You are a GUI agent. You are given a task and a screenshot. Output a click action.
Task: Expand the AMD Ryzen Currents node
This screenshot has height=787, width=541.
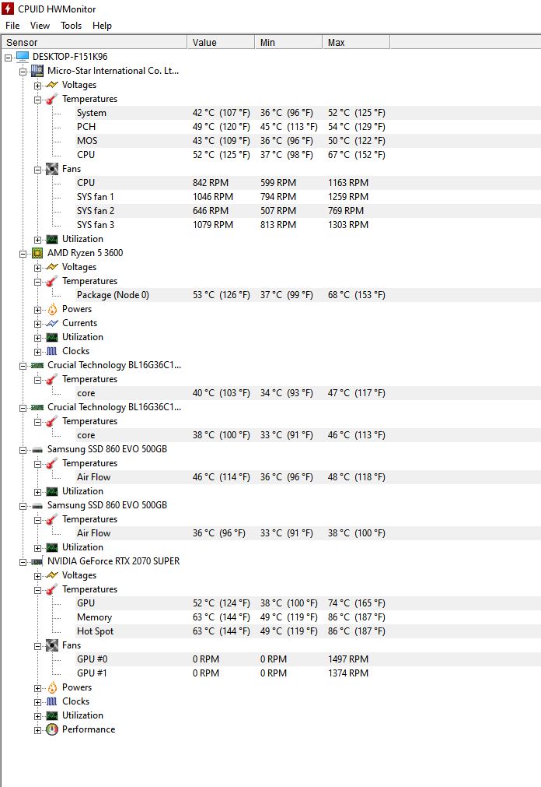(37, 324)
